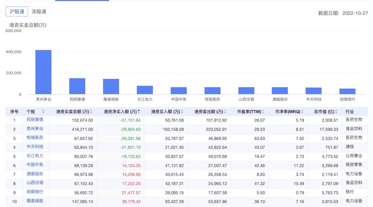Switch to 沪股通 tab
The image size is (373, 207).
tap(17, 12)
